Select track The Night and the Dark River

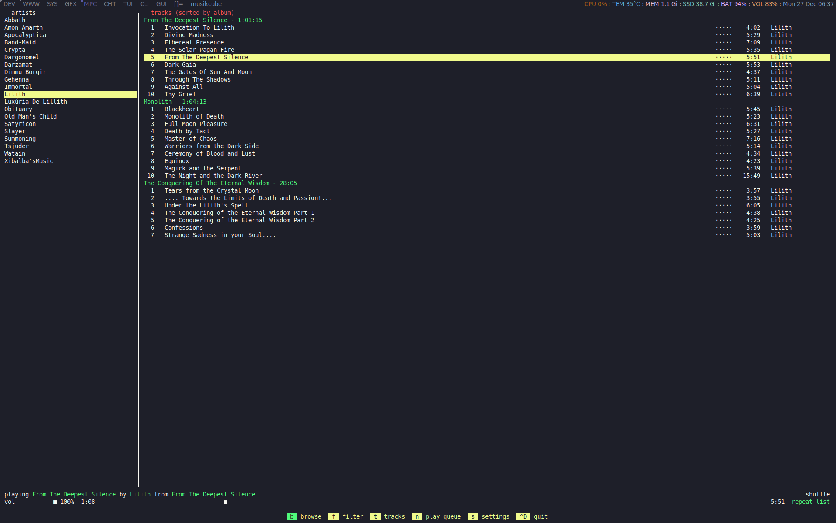click(487, 176)
